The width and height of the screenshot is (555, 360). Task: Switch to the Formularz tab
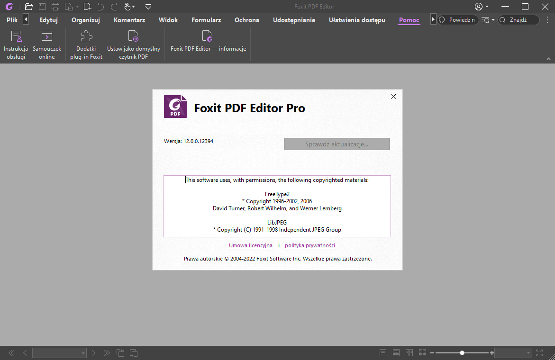pos(206,20)
